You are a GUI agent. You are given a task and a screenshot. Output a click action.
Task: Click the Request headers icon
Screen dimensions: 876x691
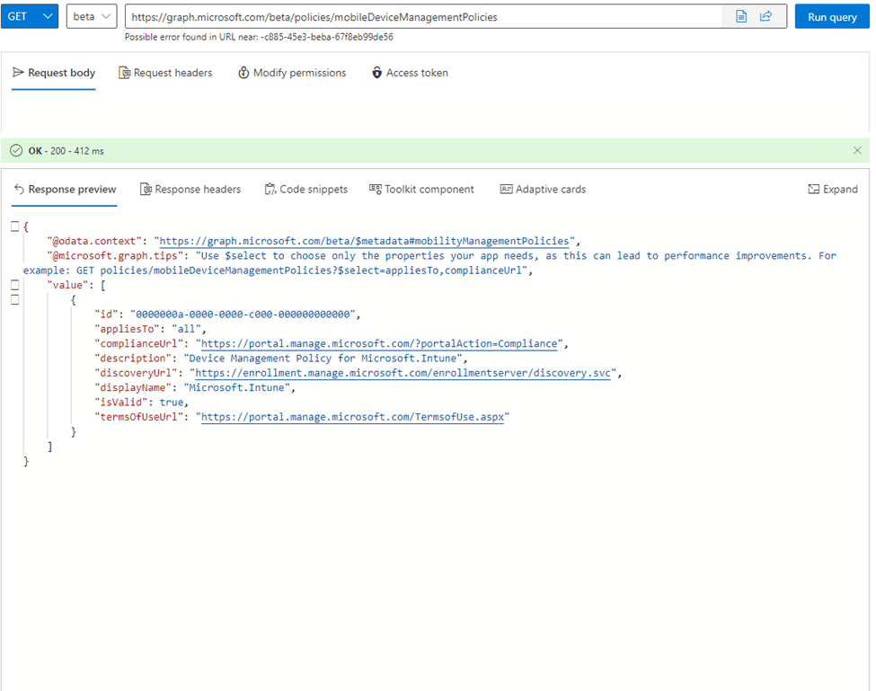124,73
